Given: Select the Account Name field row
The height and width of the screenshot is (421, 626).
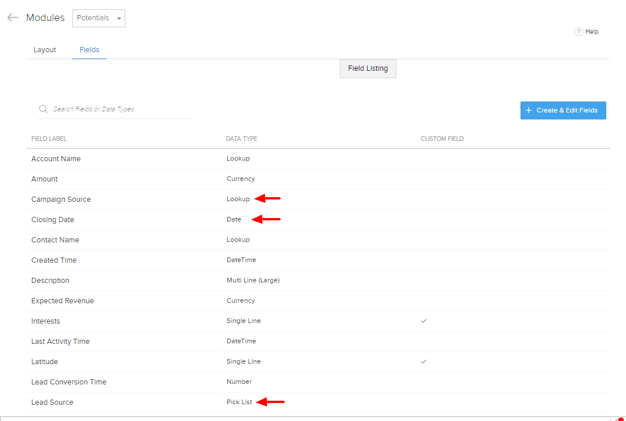Looking at the screenshot, I should pos(56,159).
